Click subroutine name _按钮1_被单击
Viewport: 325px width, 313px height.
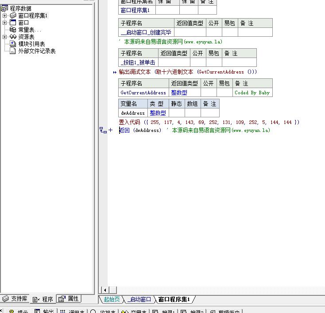coord(138,62)
